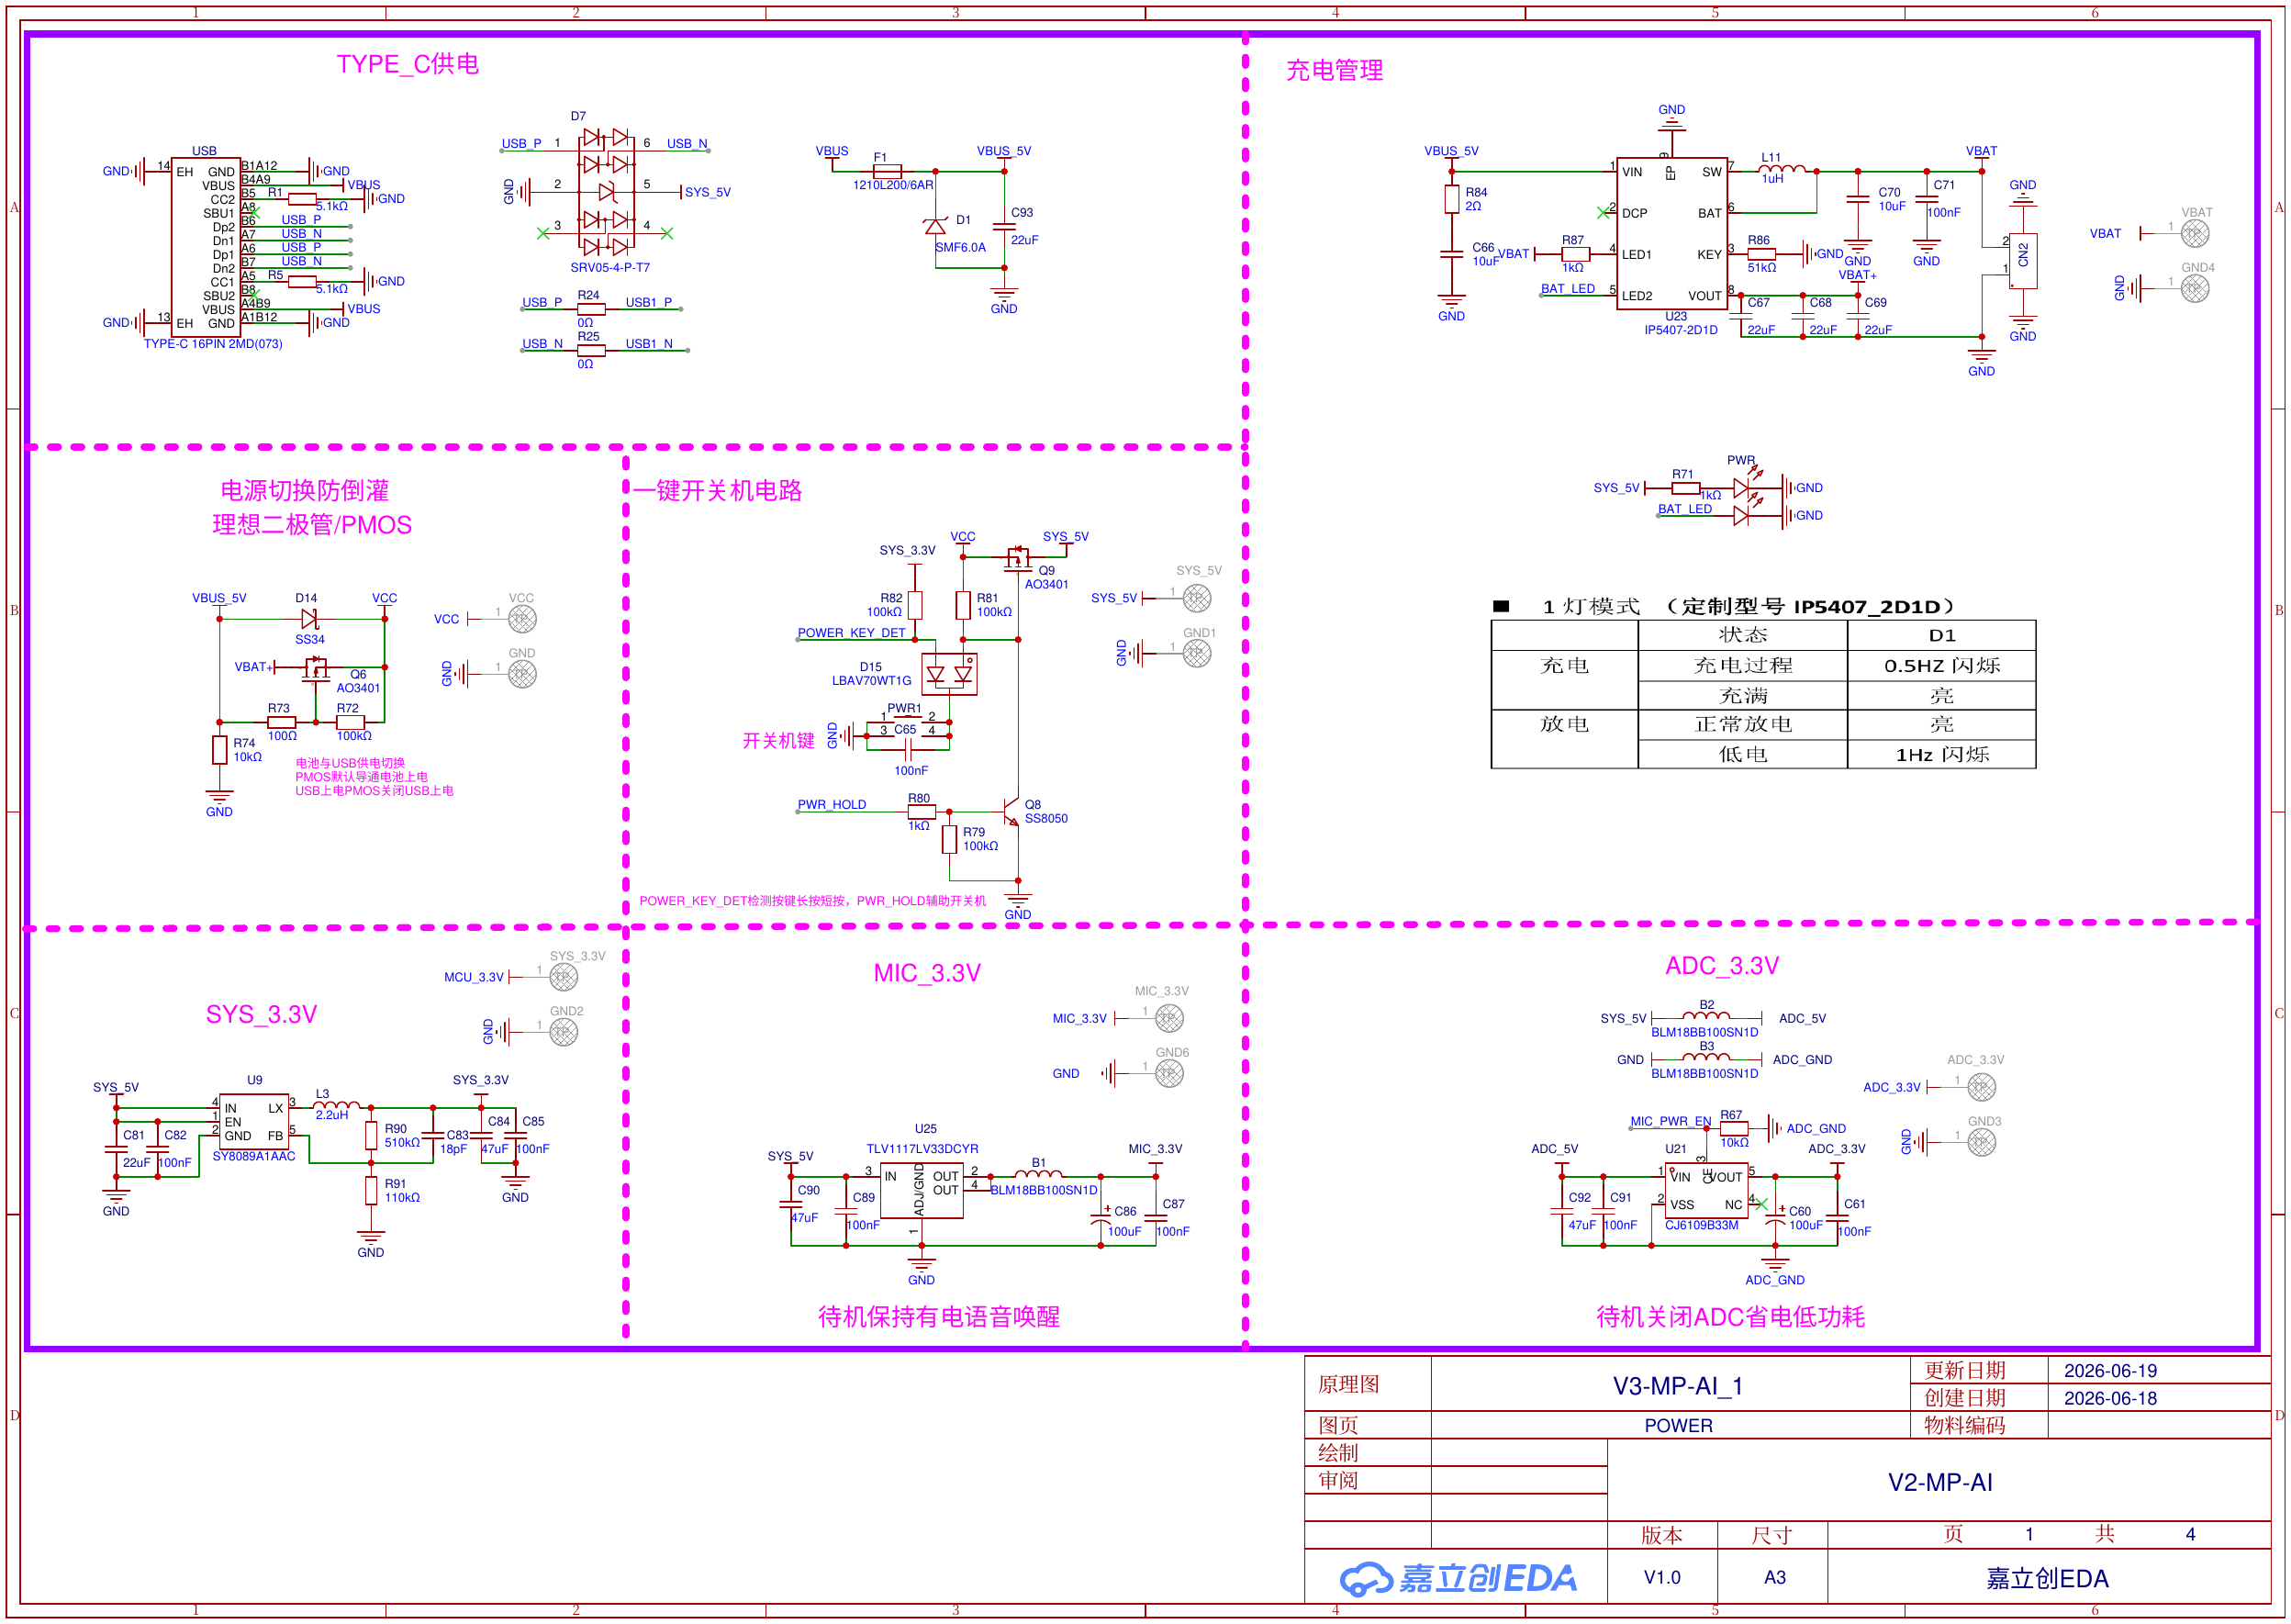2291x1624 pixels.
Task: Click the 'POWER_KEY_DET' net label
Action: (x=852, y=633)
